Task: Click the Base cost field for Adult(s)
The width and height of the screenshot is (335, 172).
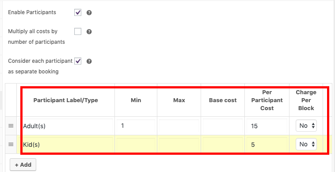Action: point(223,126)
